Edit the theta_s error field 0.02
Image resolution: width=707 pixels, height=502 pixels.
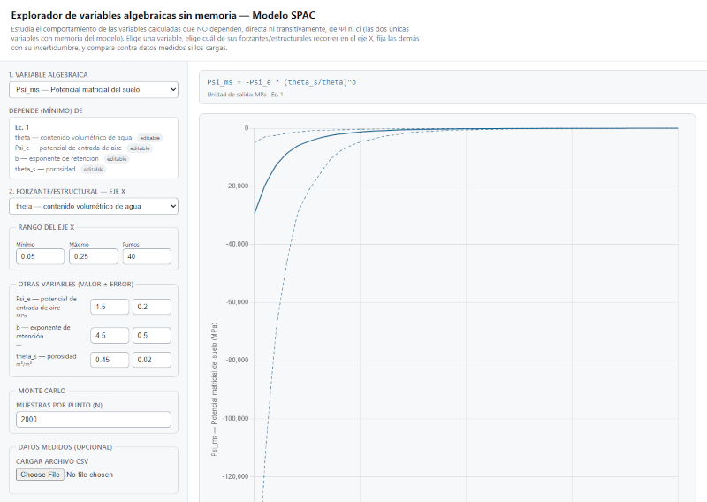point(151,360)
